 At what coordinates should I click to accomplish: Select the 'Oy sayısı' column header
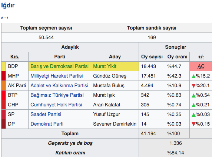(152, 57)
